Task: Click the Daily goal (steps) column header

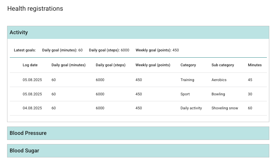Action: pos(110,65)
